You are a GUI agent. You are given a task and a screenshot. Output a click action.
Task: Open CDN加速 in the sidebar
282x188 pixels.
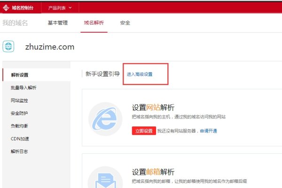coord(20,139)
